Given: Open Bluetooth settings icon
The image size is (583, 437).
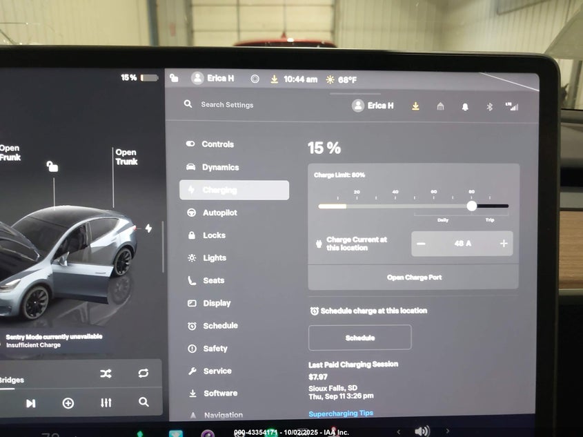Looking at the screenshot, I should pos(489,107).
